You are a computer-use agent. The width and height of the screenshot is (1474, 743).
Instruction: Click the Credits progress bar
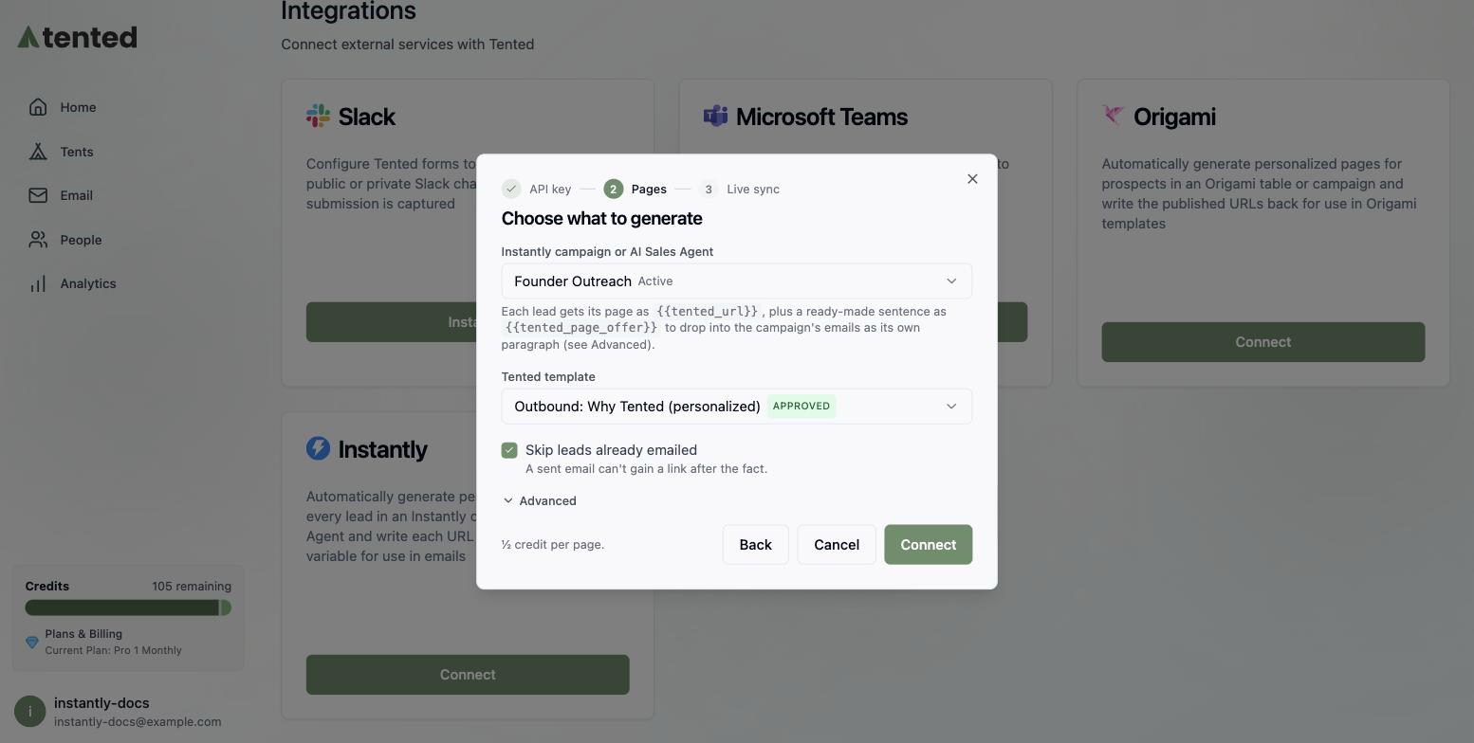pos(128,607)
